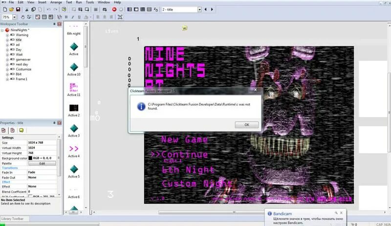Click the Fade In value field
This screenshot has width=391, height=226.
pos(42,172)
